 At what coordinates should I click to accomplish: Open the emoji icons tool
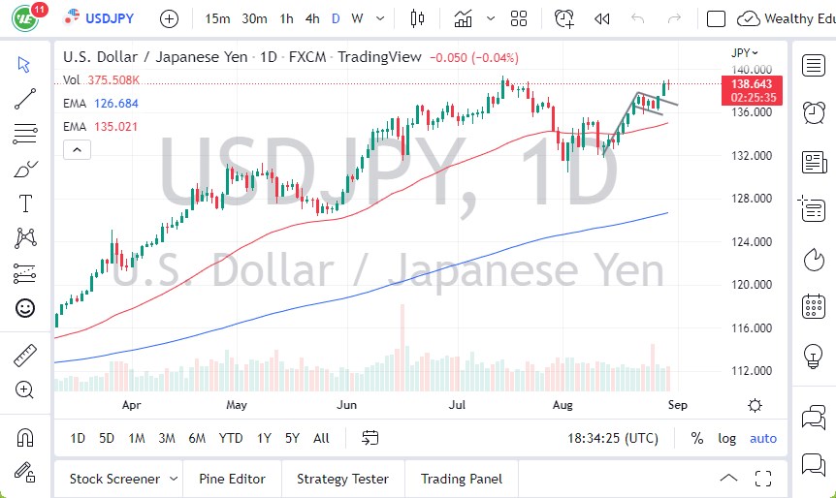pyautogui.click(x=25, y=308)
